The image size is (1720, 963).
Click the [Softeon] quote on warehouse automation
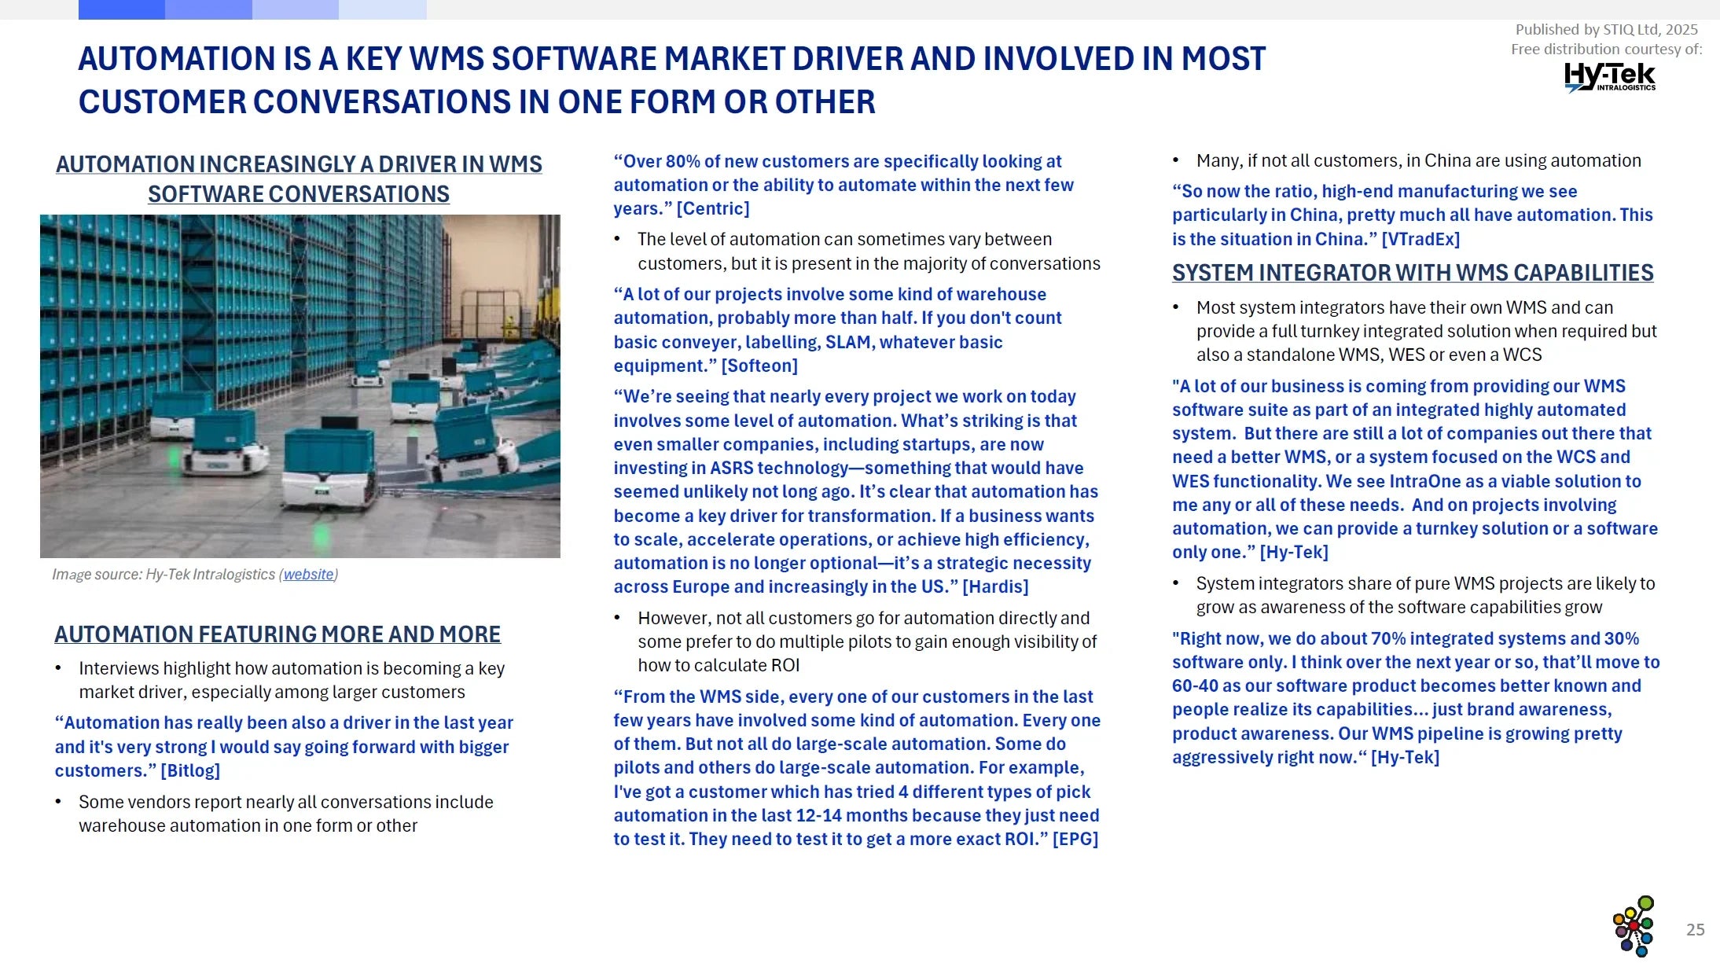pos(837,330)
